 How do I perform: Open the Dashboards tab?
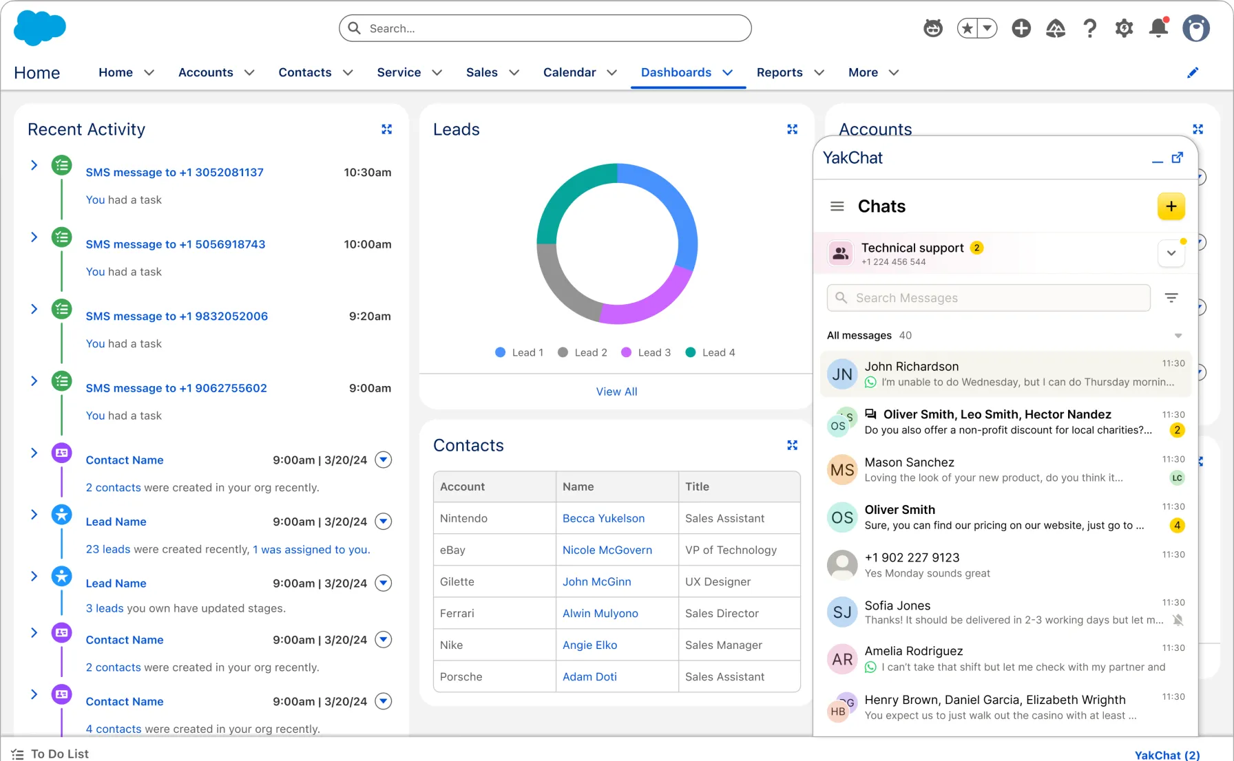pyautogui.click(x=676, y=72)
